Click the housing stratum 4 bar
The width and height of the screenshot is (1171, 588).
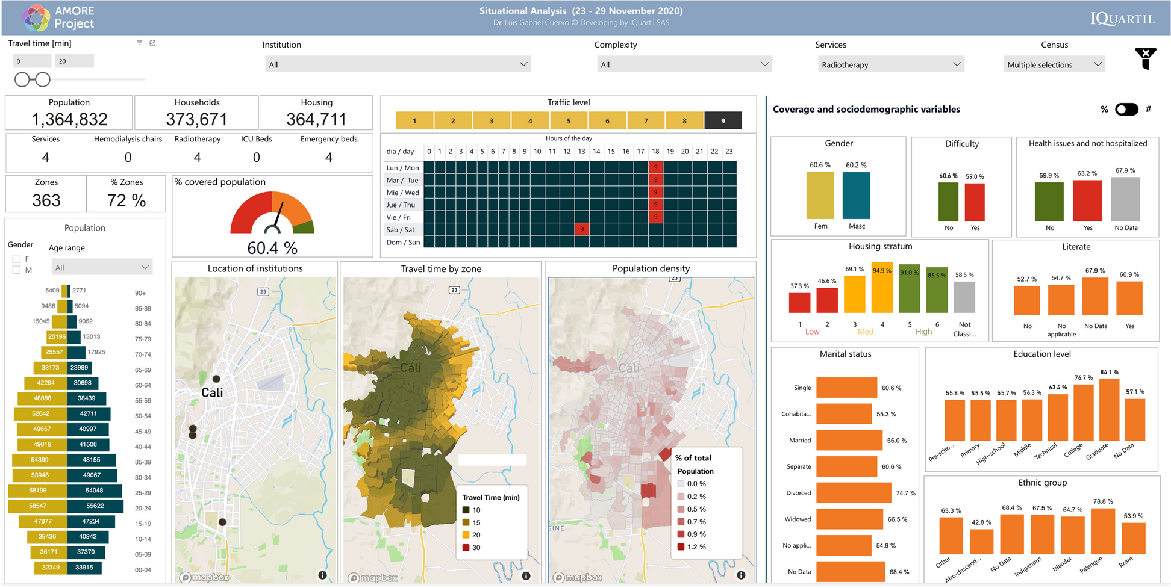(x=882, y=288)
